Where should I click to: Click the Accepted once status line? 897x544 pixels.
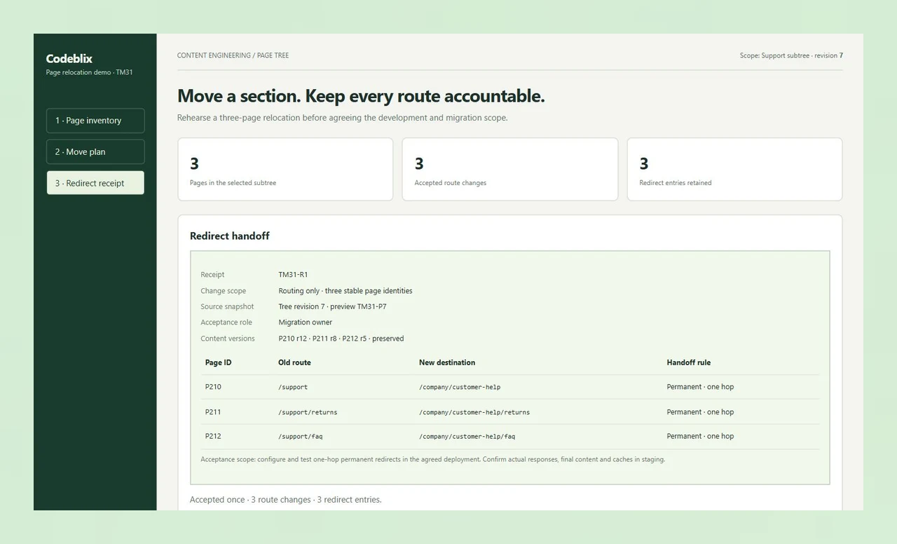pos(286,500)
